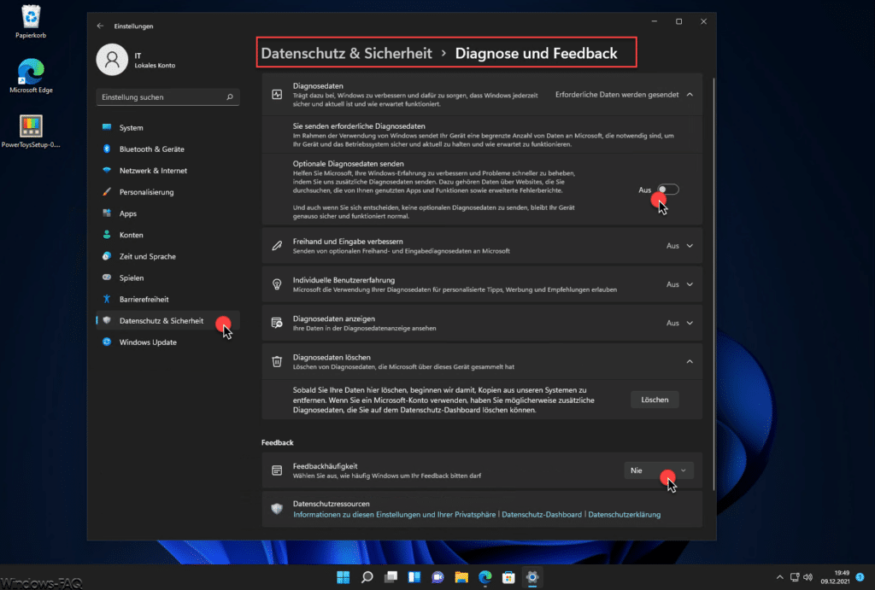Open the Chat app from taskbar
875x590 pixels.
tap(438, 577)
